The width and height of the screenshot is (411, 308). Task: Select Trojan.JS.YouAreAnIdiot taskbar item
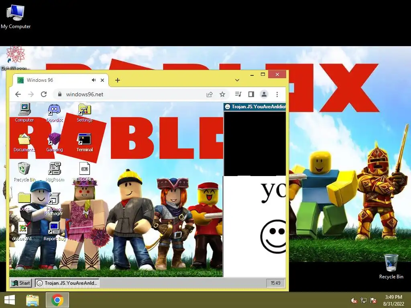(x=67, y=283)
